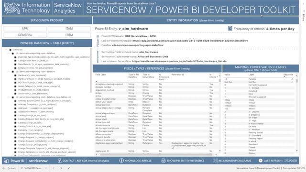
Task: Select the GENERAL product tile
Action: tap(25, 35)
